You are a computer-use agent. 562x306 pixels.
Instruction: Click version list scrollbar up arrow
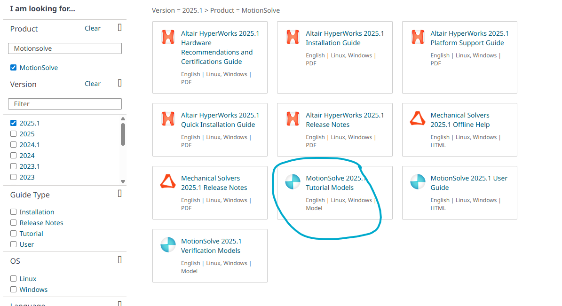pyautogui.click(x=123, y=118)
